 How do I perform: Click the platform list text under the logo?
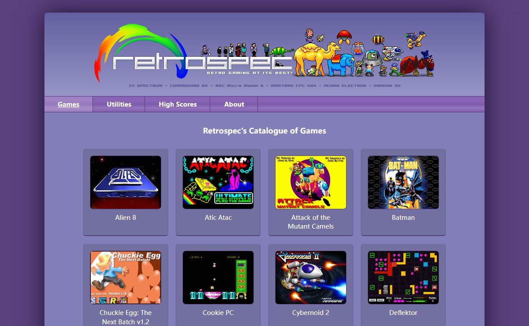click(264, 85)
